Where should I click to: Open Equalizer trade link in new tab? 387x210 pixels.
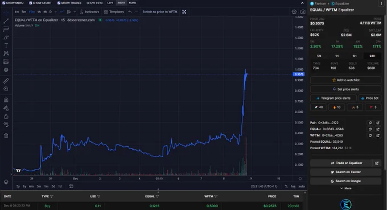pyautogui.click(x=377, y=163)
